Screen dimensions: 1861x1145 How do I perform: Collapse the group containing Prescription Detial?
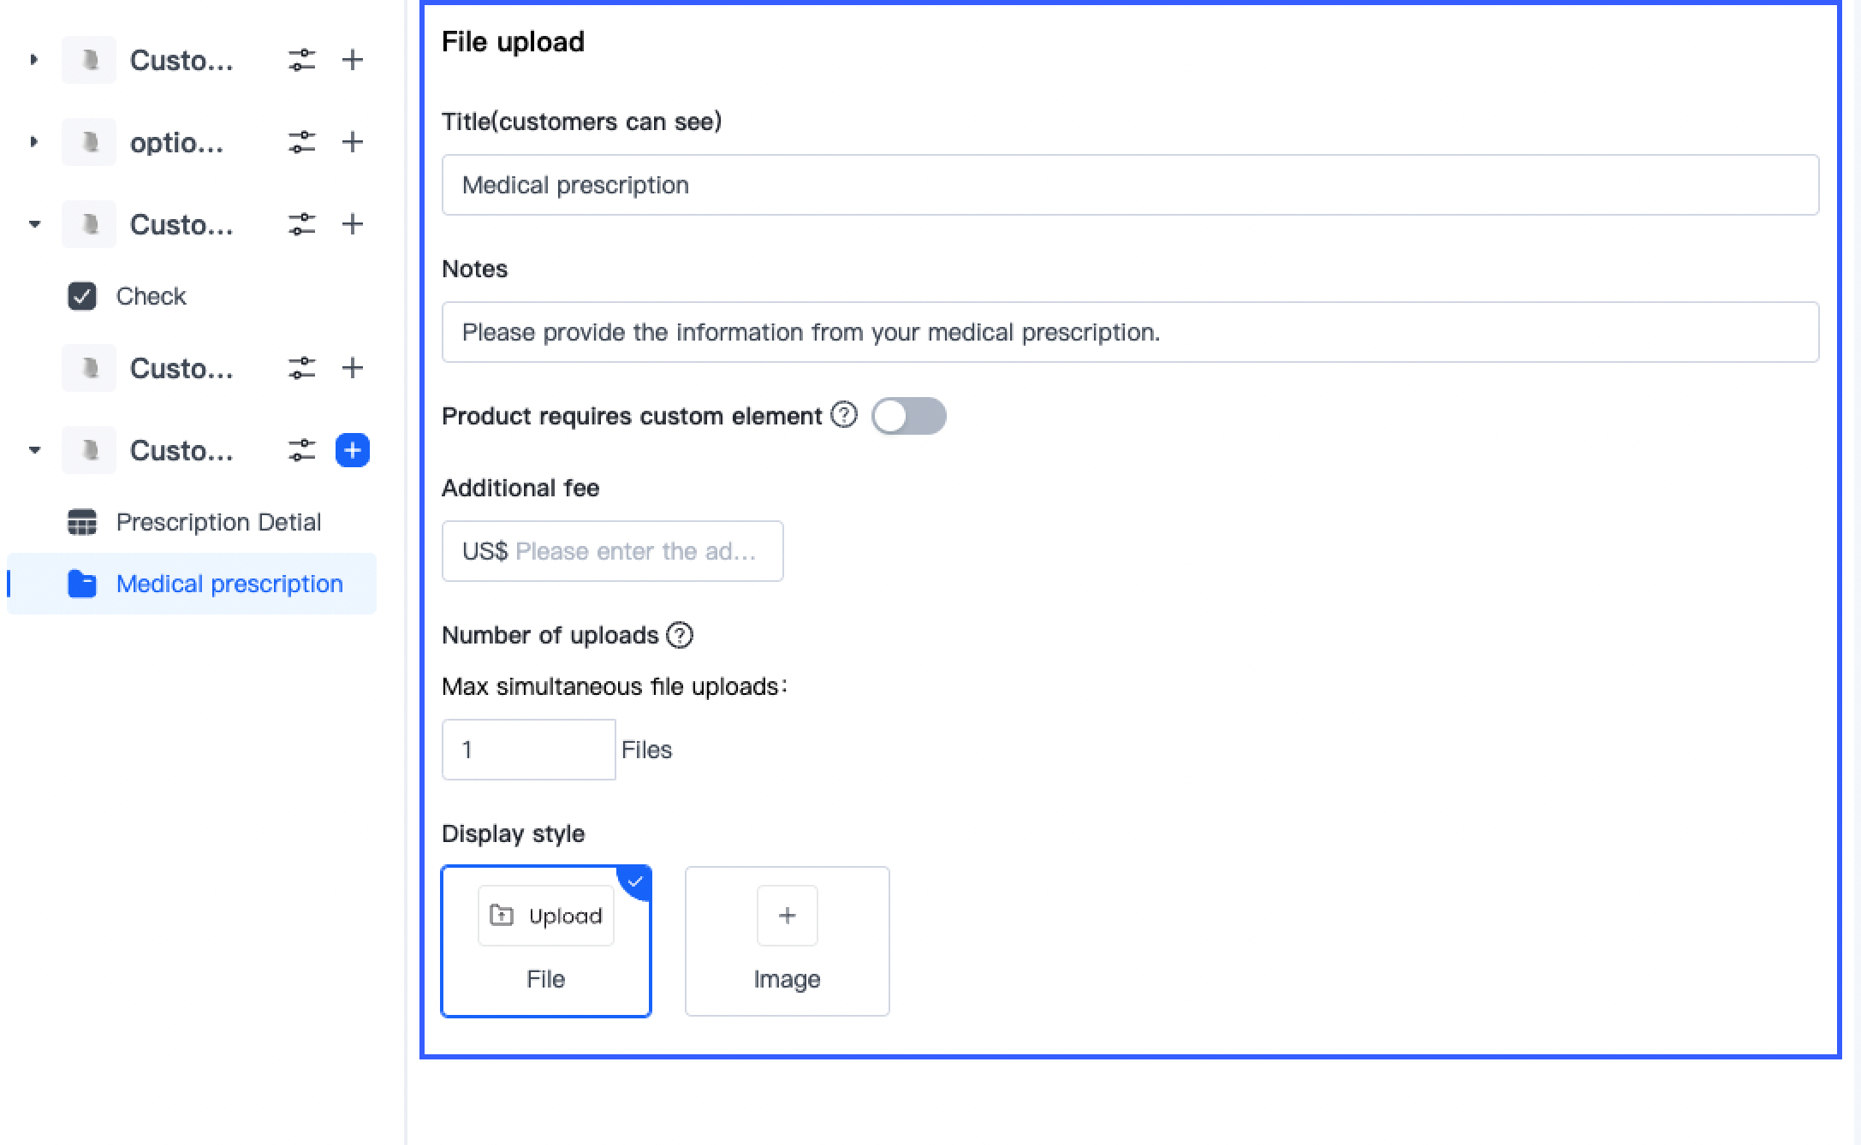pos(34,450)
